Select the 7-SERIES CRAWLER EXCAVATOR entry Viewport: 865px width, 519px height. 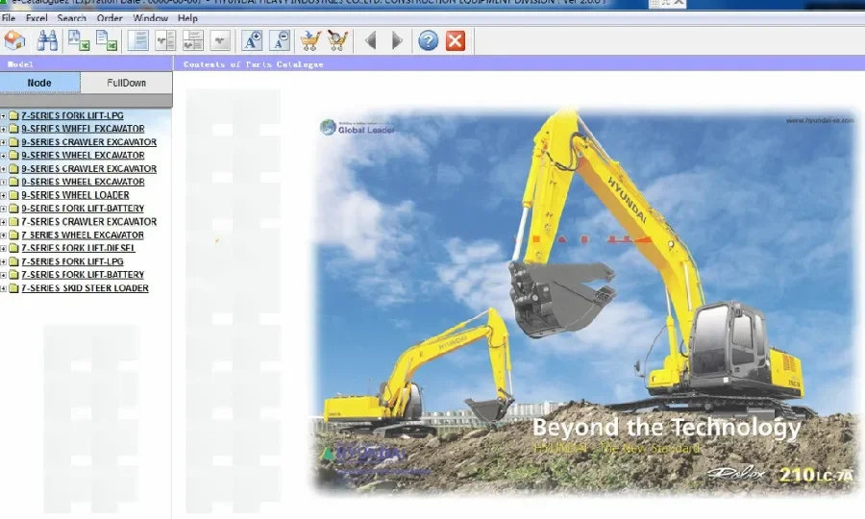coord(88,222)
